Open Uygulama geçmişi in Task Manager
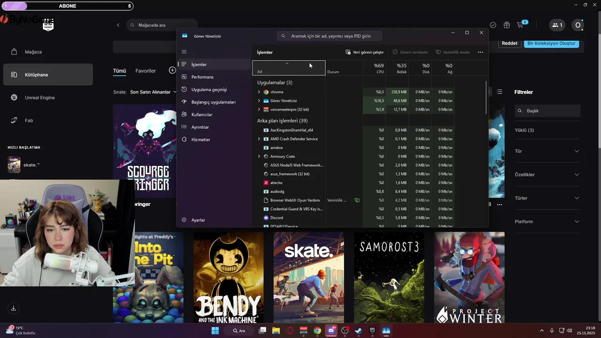The image size is (601, 338). click(214, 90)
